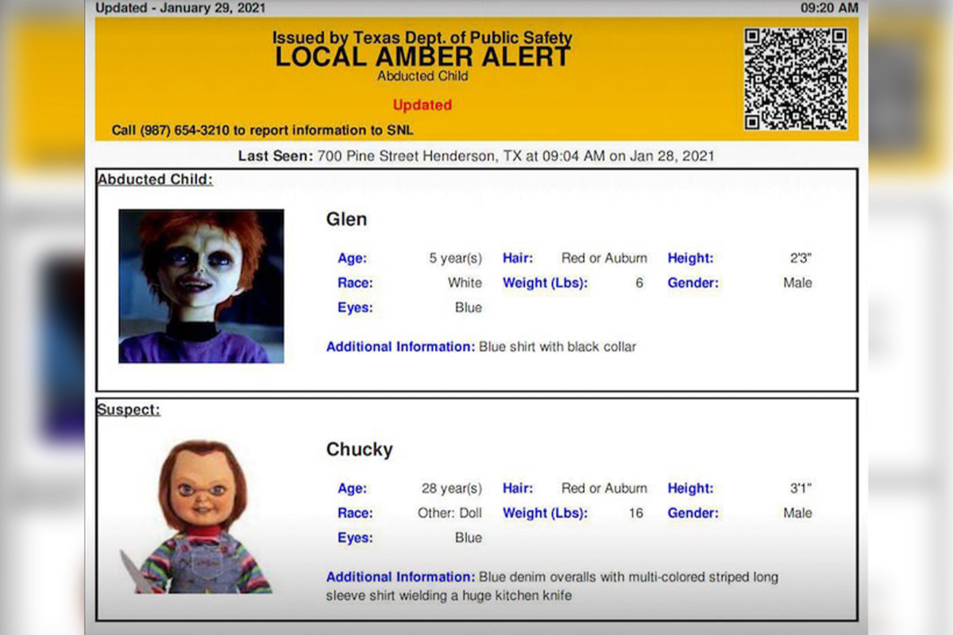
Task: Select the Last Seen address line
Action: 476,156
